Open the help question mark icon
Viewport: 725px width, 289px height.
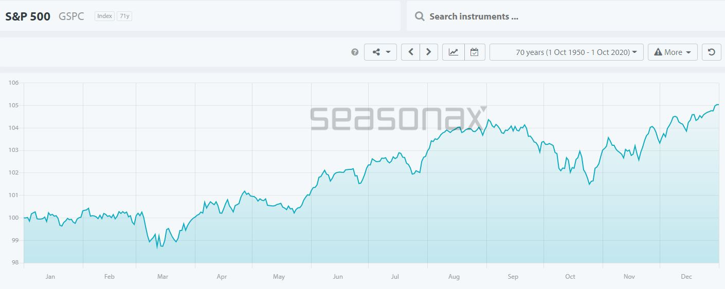click(x=355, y=52)
